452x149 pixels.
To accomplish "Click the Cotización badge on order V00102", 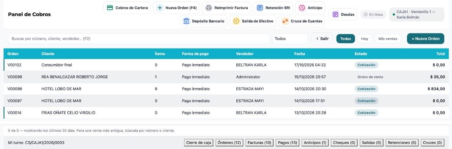I will click(x=366, y=65).
